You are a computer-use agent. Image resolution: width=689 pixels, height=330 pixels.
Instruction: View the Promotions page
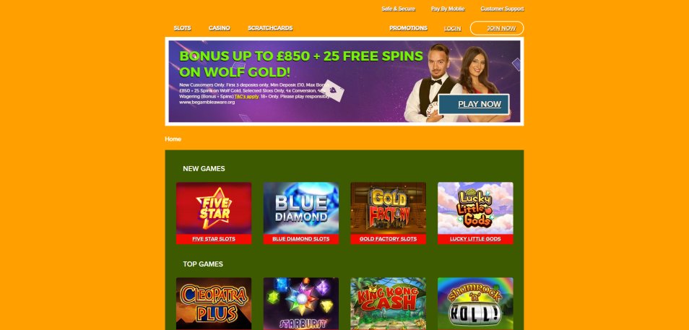click(x=408, y=28)
